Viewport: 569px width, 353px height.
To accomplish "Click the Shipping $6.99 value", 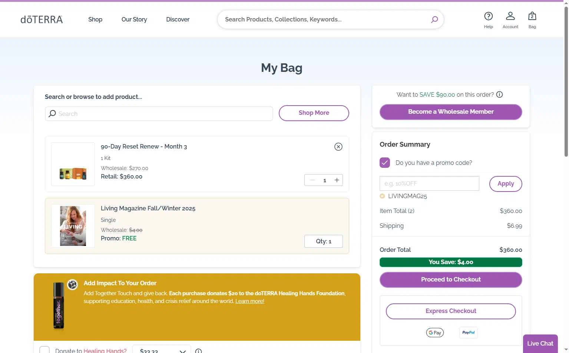I will pyautogui.click(x=514, y=226).
